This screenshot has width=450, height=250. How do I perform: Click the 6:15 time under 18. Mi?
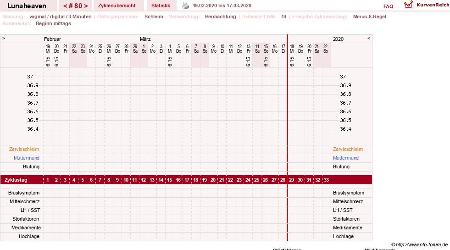tap(292, 61)
